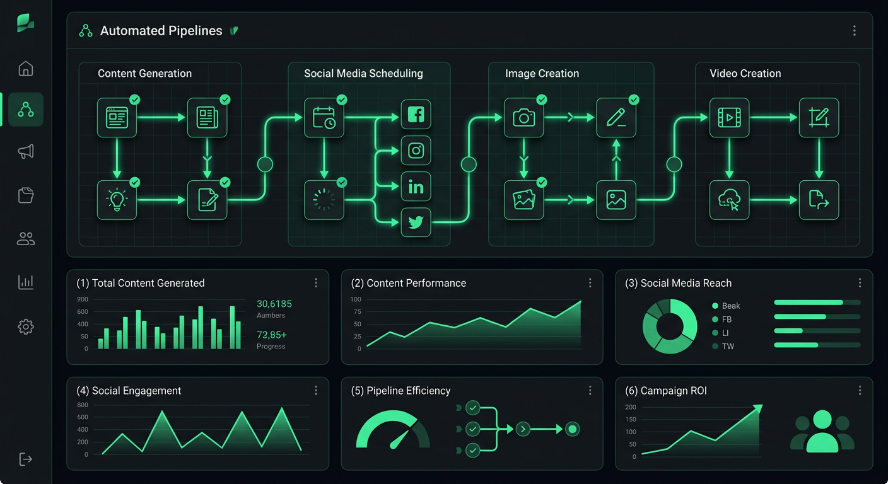This screenshot has height=484, width=888.
Task: Toggle the checkmark badge on the calendar node
Action: 342,99
